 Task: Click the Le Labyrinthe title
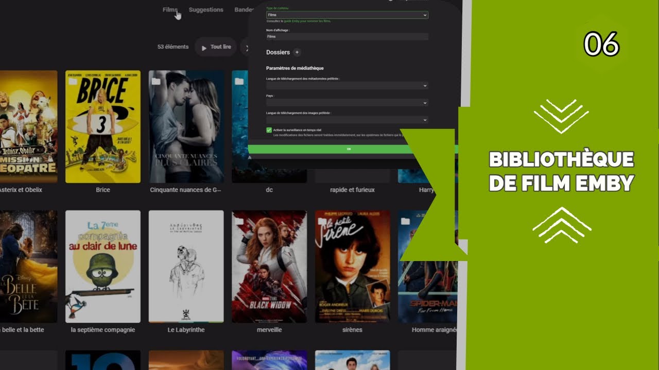(x=186, y=330)
